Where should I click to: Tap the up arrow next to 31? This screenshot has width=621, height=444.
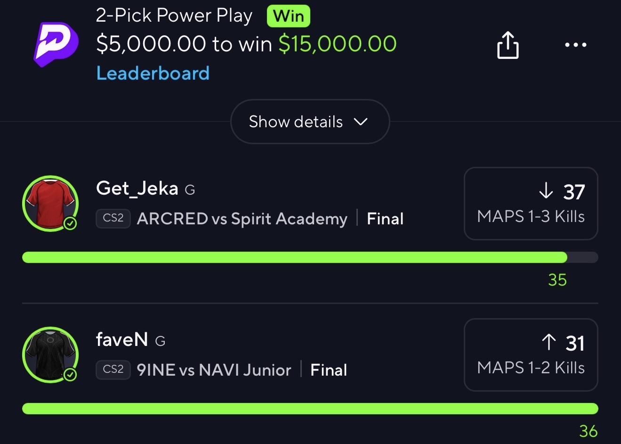click(548, 342)
